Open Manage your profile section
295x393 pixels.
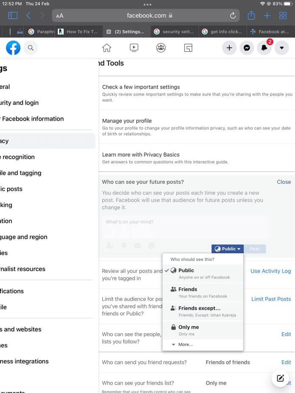click(x=197, y=127)
